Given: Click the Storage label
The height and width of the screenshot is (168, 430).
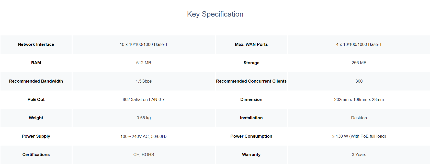Looking at the screenshot, I should point(251,63).
